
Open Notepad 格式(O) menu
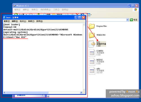point(23,21)
